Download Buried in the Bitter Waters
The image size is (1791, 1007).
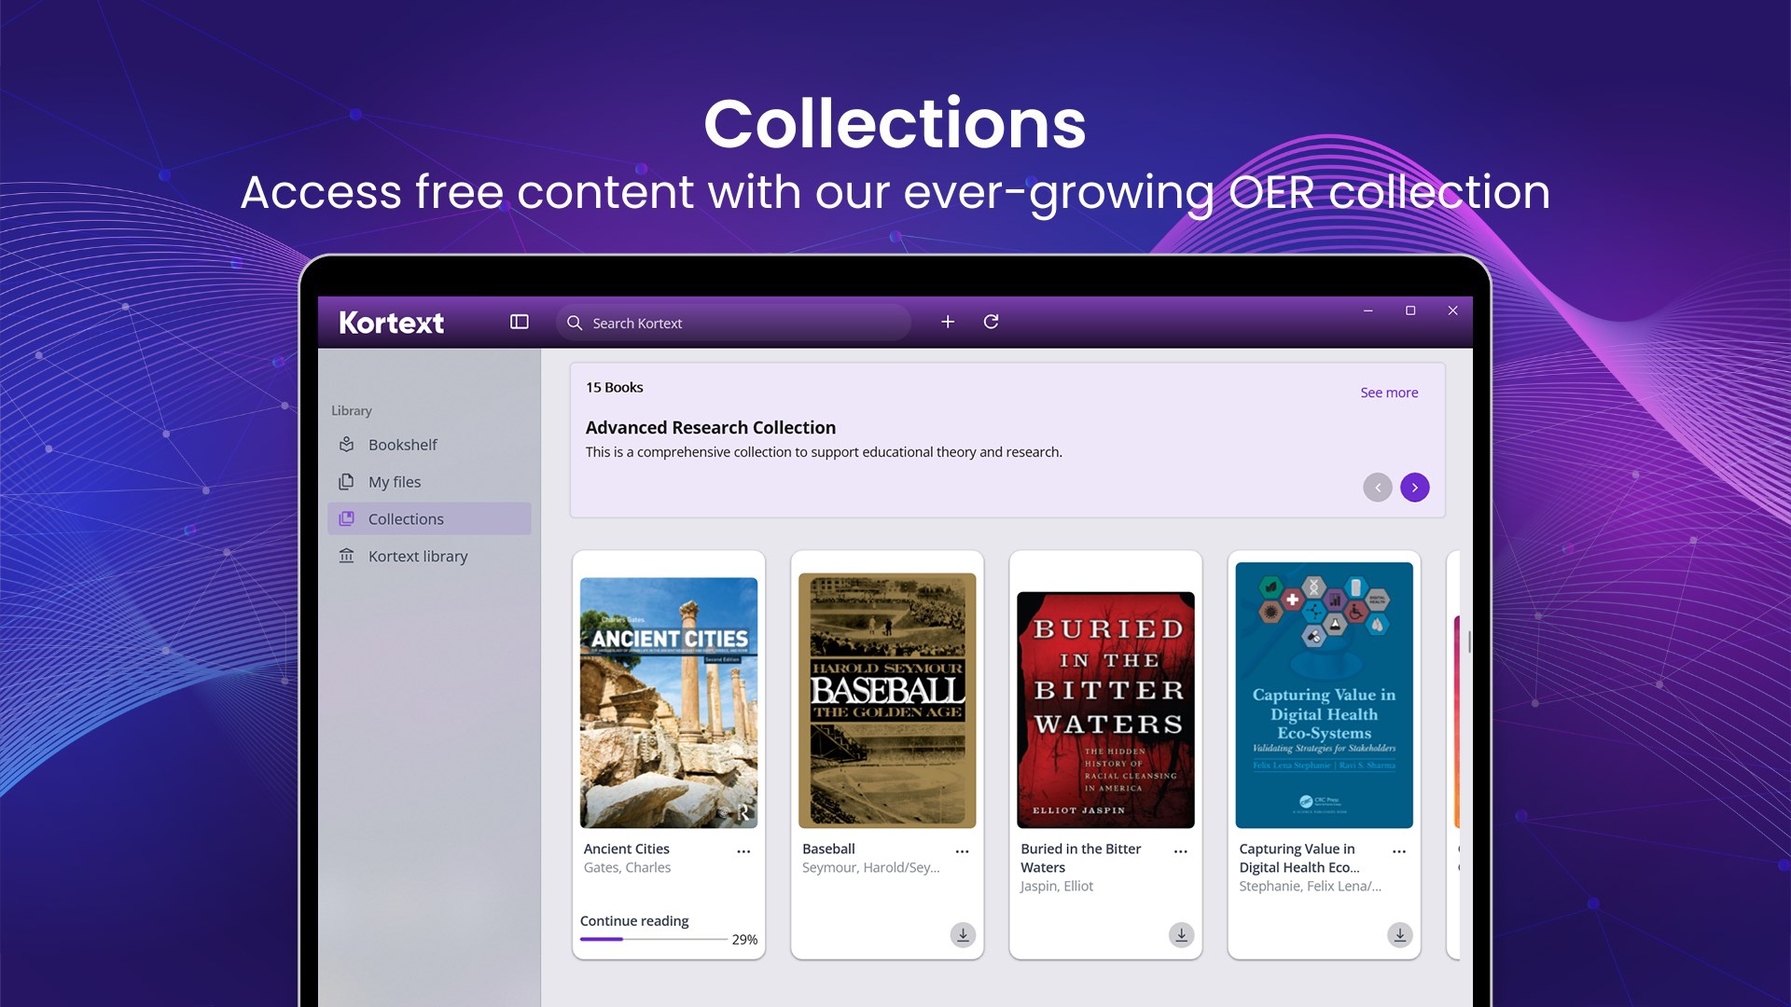click(x=1181, y=935)
